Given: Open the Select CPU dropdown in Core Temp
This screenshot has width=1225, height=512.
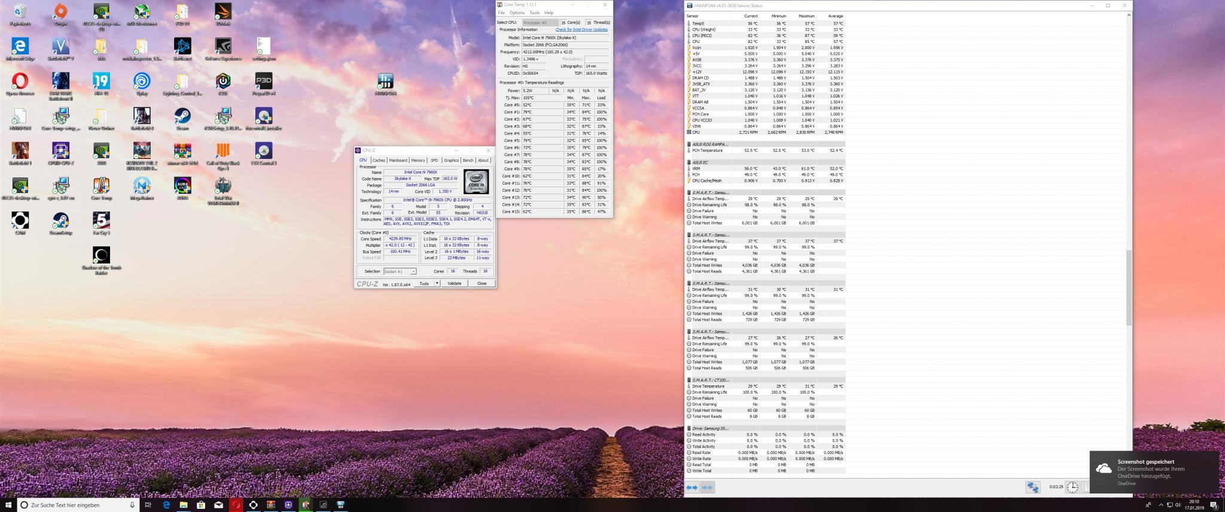Looking at the screenshot, I should (540, 23).
